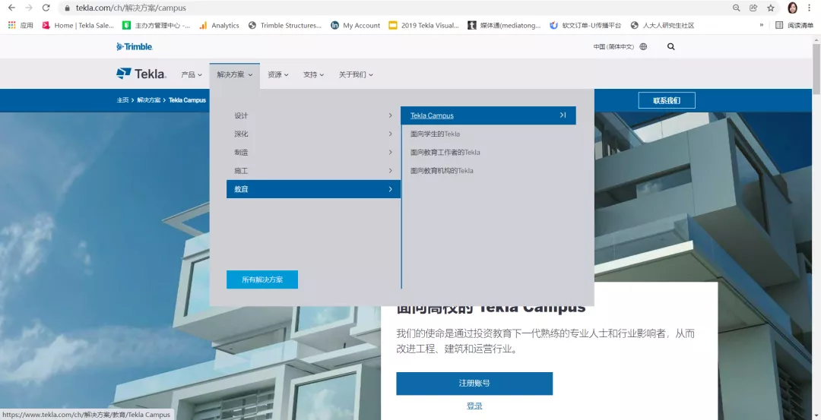
Task: Change region 中国 (简体中文)
Action: 613,46
